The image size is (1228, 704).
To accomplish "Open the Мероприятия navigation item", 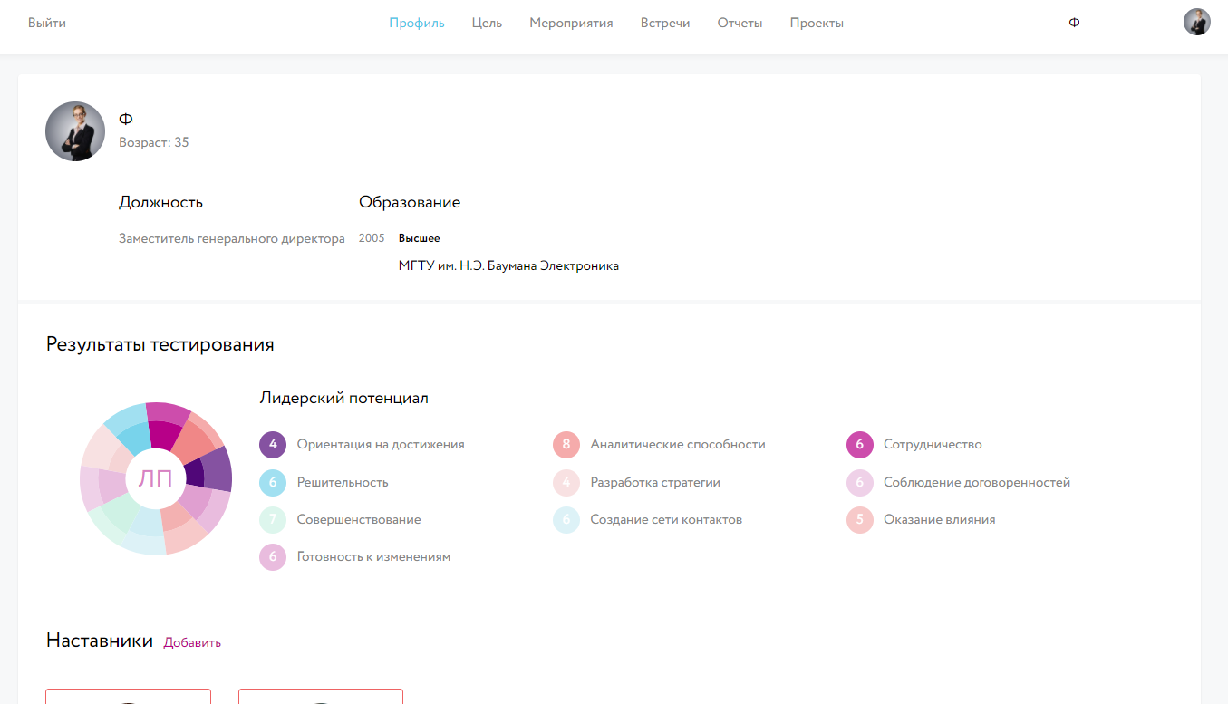I will [571, 23].
